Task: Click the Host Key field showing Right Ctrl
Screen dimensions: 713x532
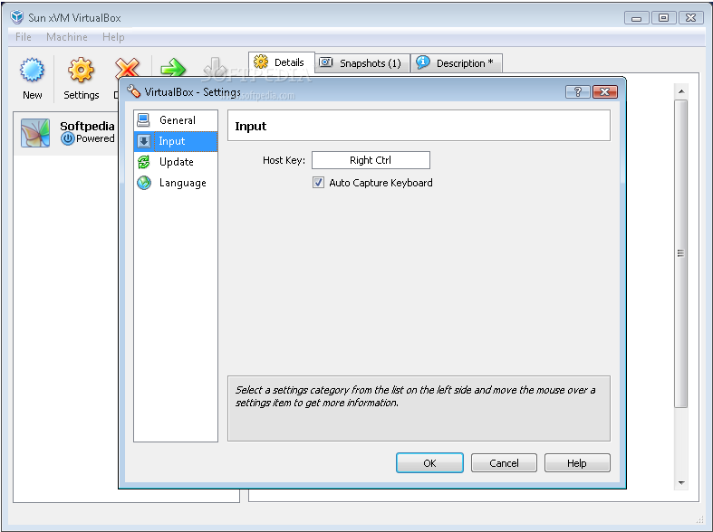Action: click(371, 160)
